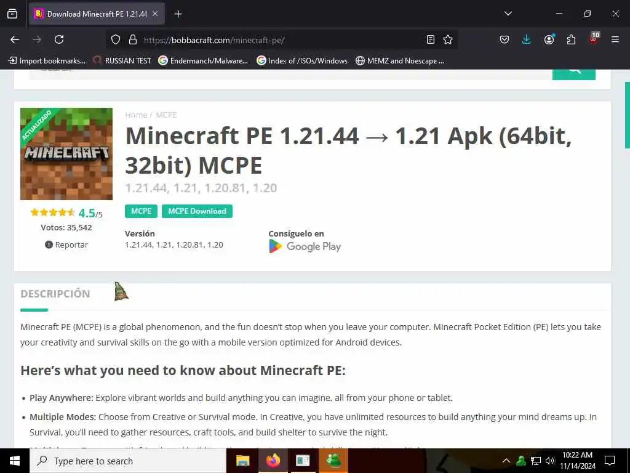The height and width of the screenshot is (473, 630).
Task: Open the clock and date flyout
Action: coord(577,461)
